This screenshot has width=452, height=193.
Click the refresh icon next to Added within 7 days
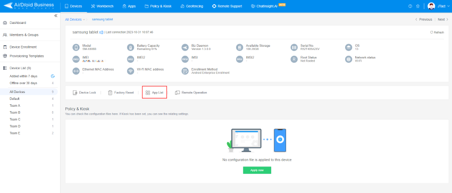[x=53, y=76]
